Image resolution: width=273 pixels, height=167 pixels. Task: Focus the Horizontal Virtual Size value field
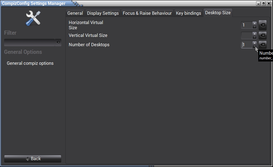tap(247, 25)
